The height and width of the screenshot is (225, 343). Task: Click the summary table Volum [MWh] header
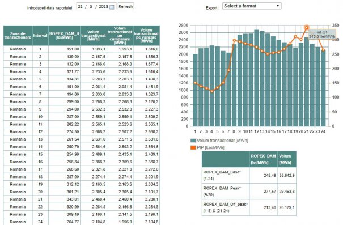(x=287, y=159)
